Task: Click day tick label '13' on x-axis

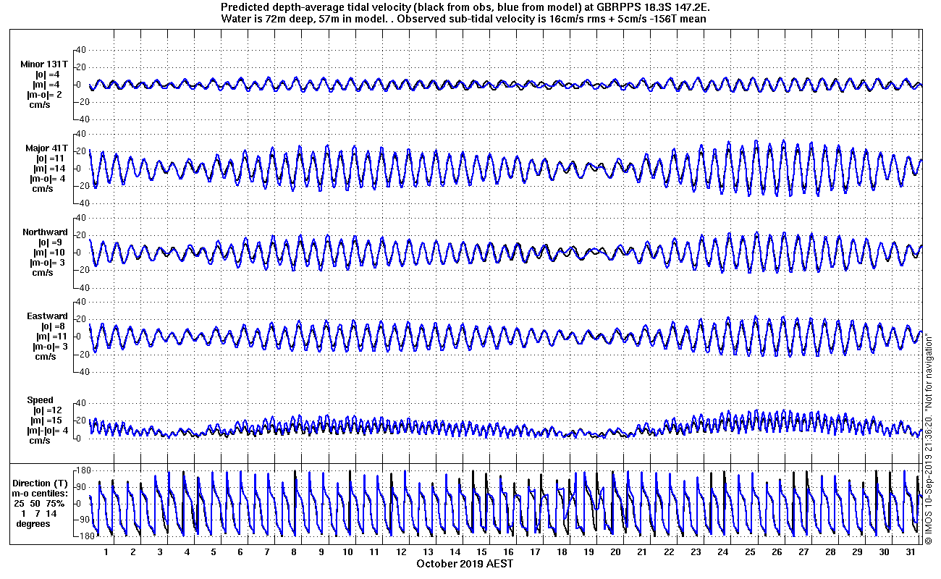Action: (x=429, y=552)
